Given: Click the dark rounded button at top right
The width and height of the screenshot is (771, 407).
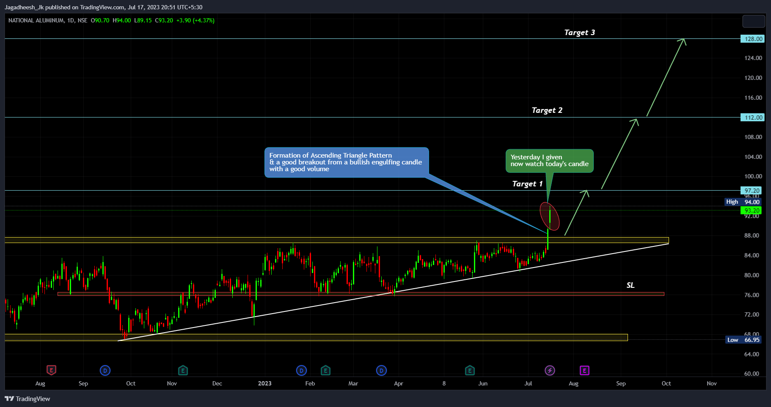Looking at the screenshot, I should tap(754, 21).
